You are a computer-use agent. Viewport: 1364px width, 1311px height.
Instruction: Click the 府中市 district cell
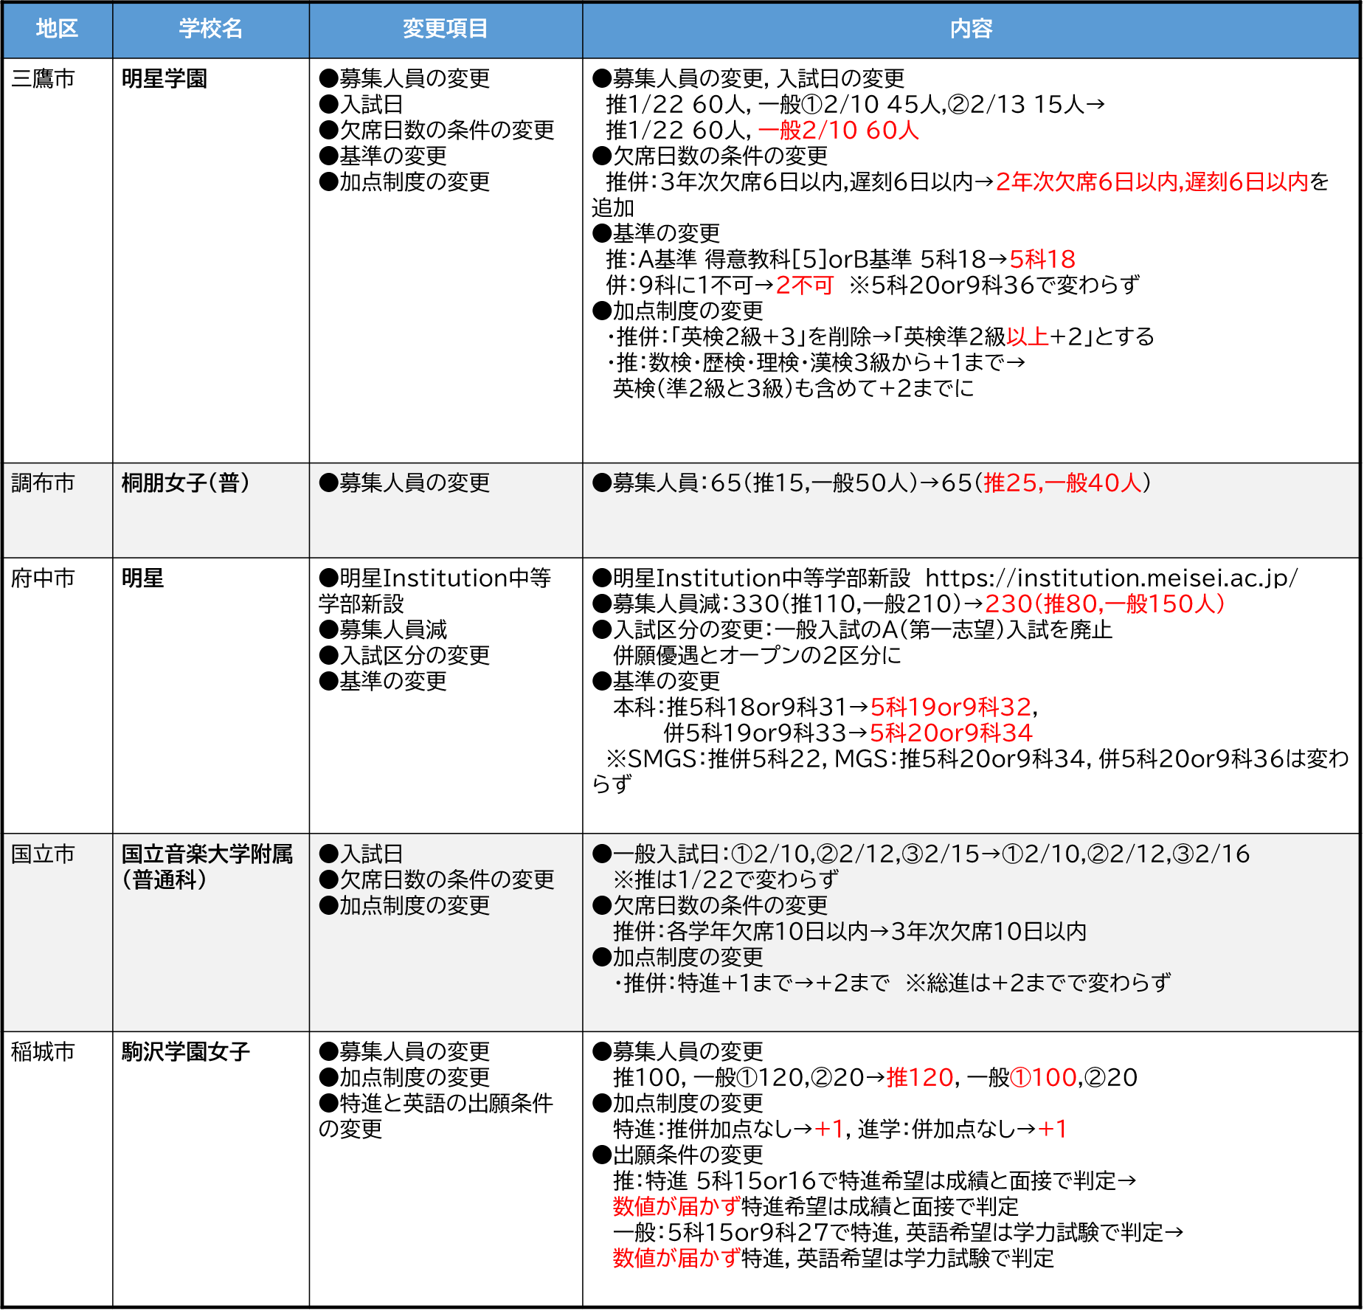pyautogui.click(x=43, y=578)
